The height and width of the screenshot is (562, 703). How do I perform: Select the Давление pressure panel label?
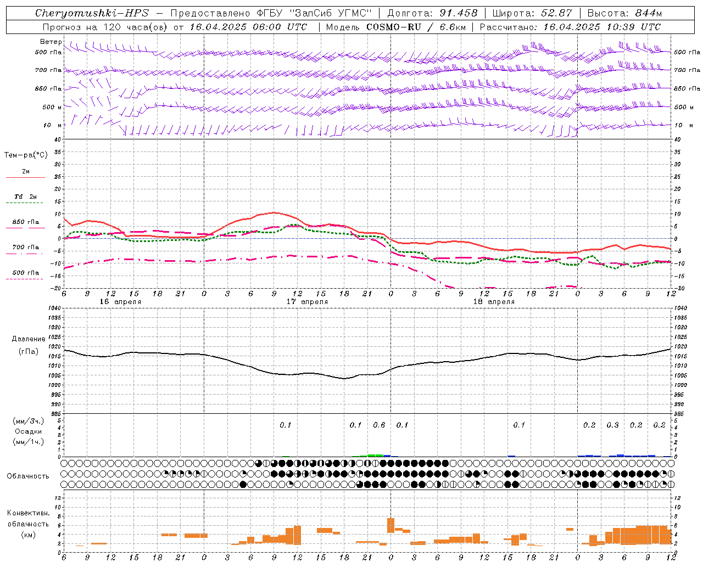click(x=29, y=339)
